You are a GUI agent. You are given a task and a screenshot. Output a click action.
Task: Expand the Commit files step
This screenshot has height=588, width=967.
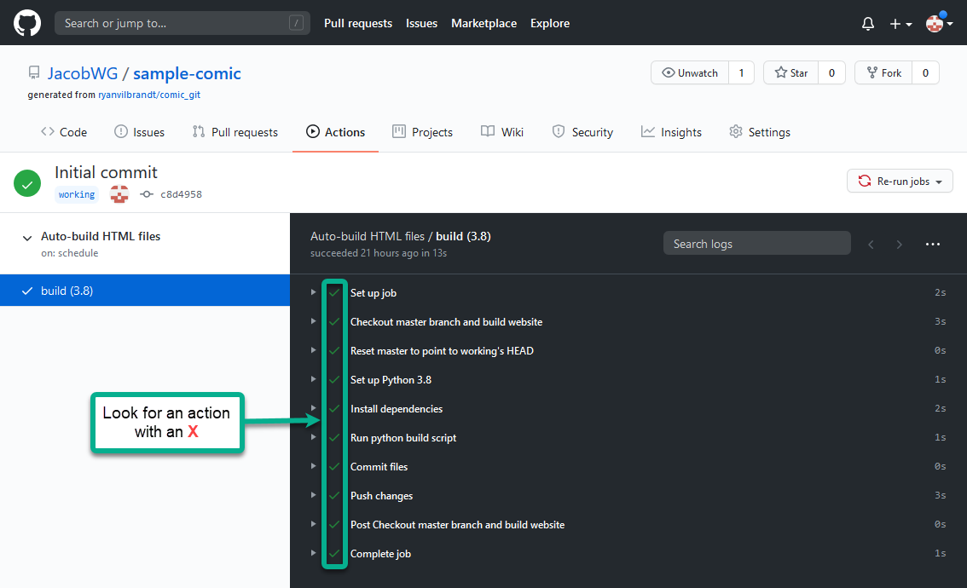[313, 466]
